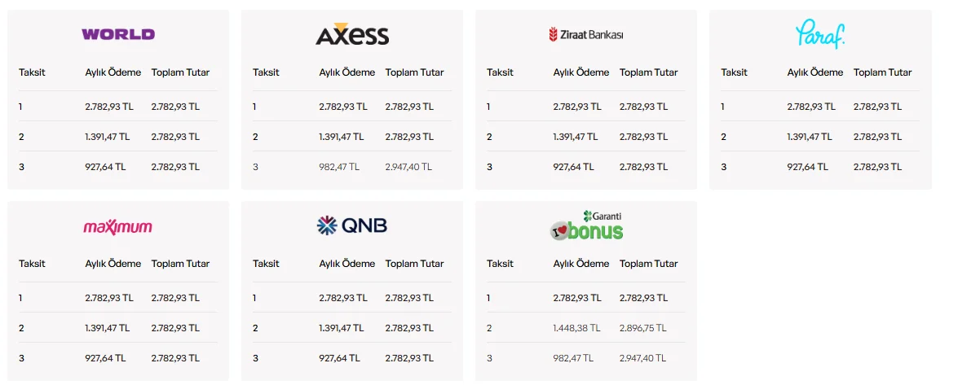
Task: Click the Maximum card logo
Action: coord(118,226)
